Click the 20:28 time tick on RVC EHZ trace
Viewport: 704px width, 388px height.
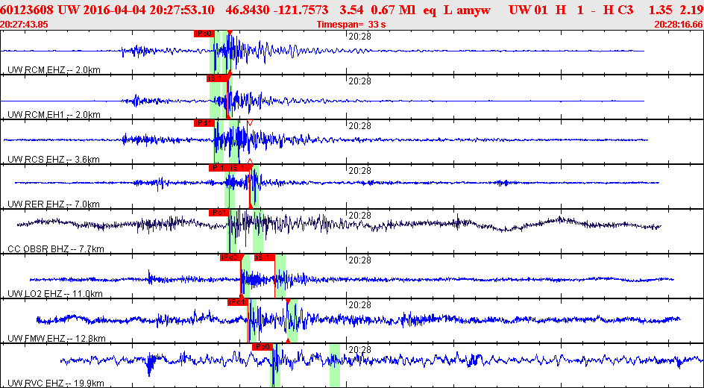tap(359, 350)
